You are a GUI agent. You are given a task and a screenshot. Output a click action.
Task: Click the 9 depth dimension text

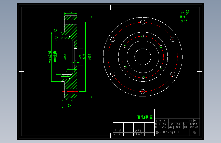76,61
